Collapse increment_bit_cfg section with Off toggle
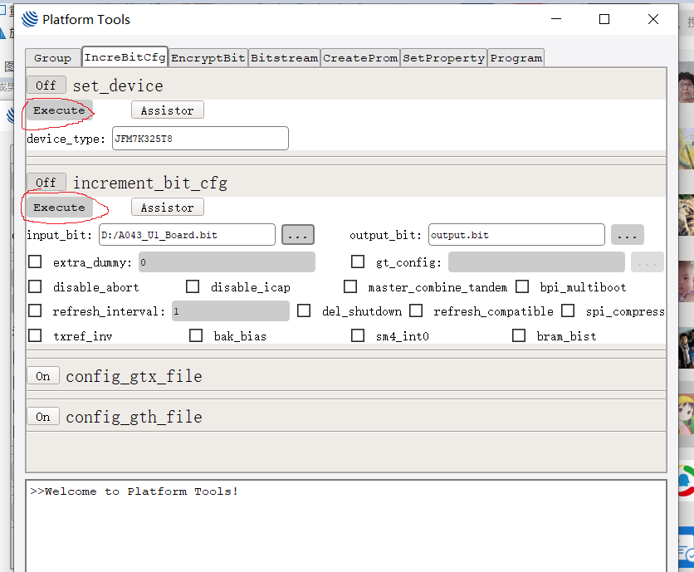The width and height of the screenshot is (694, 572). coord(46,182)
